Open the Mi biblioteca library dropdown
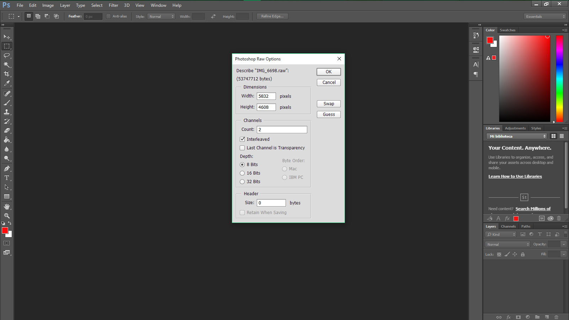The image size is (569, 320). click(x=517, y=136)
